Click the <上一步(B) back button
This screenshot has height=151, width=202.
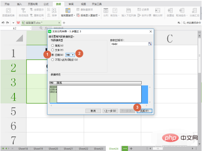click(x=110, y=111)
